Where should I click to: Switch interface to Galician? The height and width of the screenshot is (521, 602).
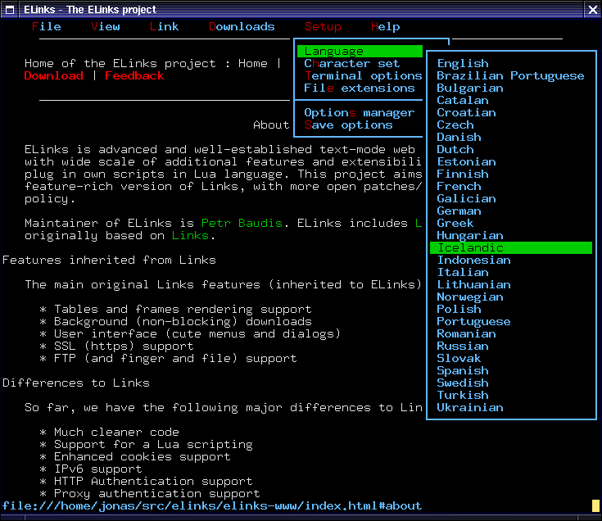click(511, 198)
